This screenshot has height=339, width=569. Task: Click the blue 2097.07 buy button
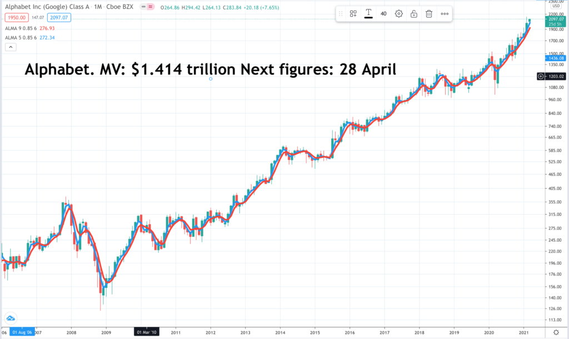tap(59, 17)
